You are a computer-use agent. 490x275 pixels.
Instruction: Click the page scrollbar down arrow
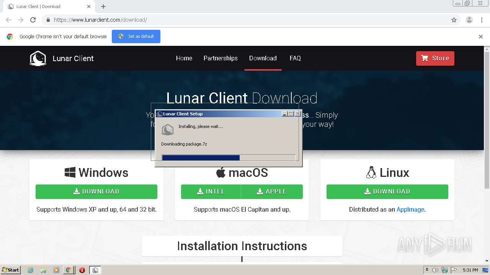click(x=487, y=261)
